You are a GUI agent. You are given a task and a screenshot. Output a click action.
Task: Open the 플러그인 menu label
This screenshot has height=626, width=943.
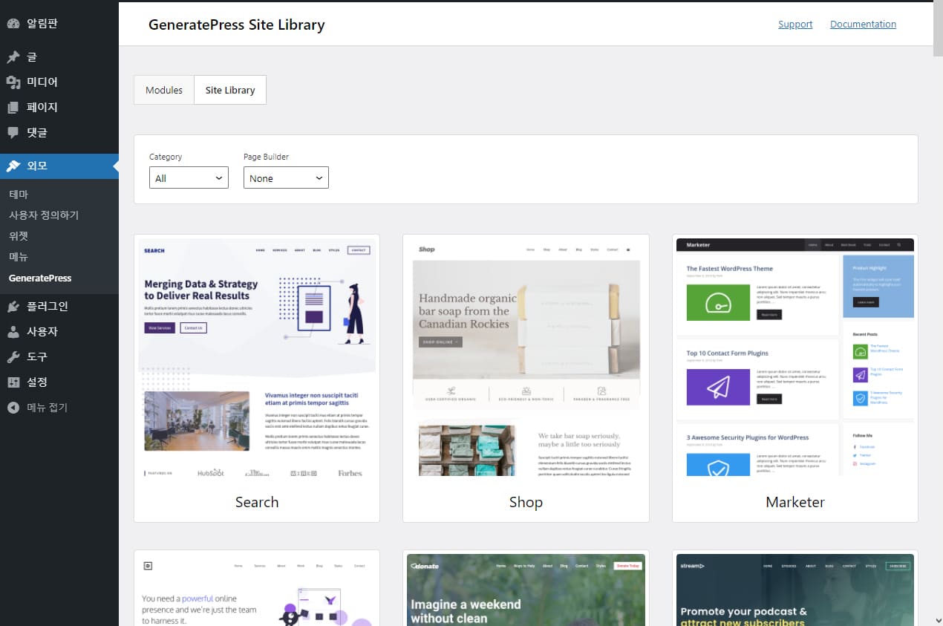(x=48, y=307)
